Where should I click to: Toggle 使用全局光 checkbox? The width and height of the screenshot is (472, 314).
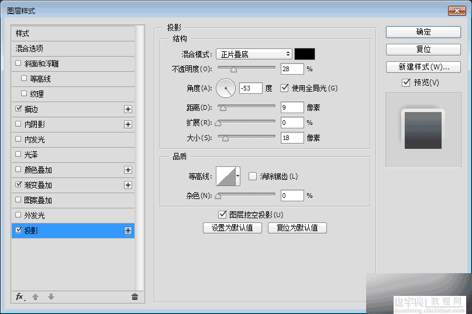284,88
